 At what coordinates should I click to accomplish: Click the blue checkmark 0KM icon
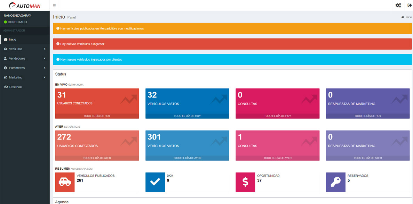[x=155, y=182]
